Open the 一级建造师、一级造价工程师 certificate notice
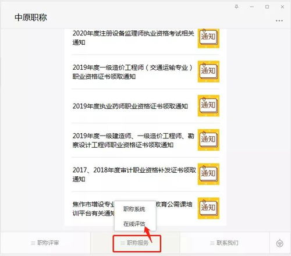The height and width of the screenshot is (256, 291). pyautogui.click(x=133, y=140)
